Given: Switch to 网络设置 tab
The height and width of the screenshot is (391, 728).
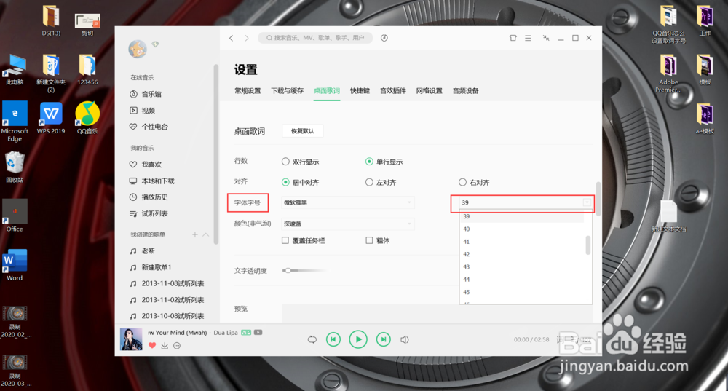Looking at the screenshot, I should click(429, 90).
